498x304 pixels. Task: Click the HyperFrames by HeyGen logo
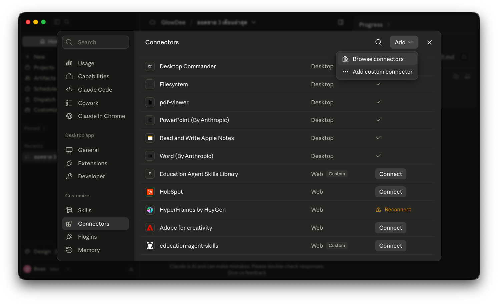pyautogui.click(x=150, y=210)
